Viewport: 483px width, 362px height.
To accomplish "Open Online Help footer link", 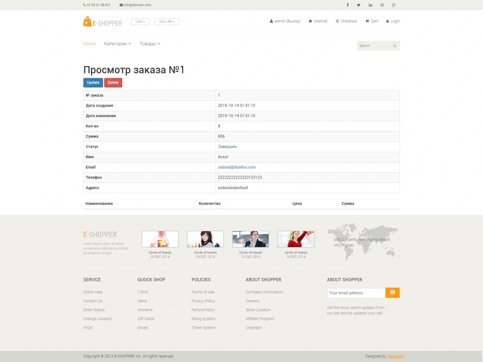I will tap(93, 292).
